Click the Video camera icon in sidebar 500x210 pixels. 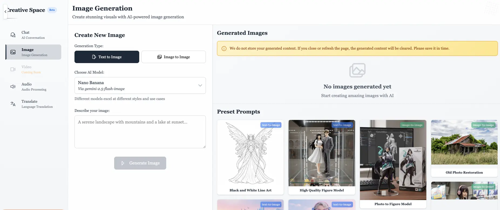tap(13, 69)
